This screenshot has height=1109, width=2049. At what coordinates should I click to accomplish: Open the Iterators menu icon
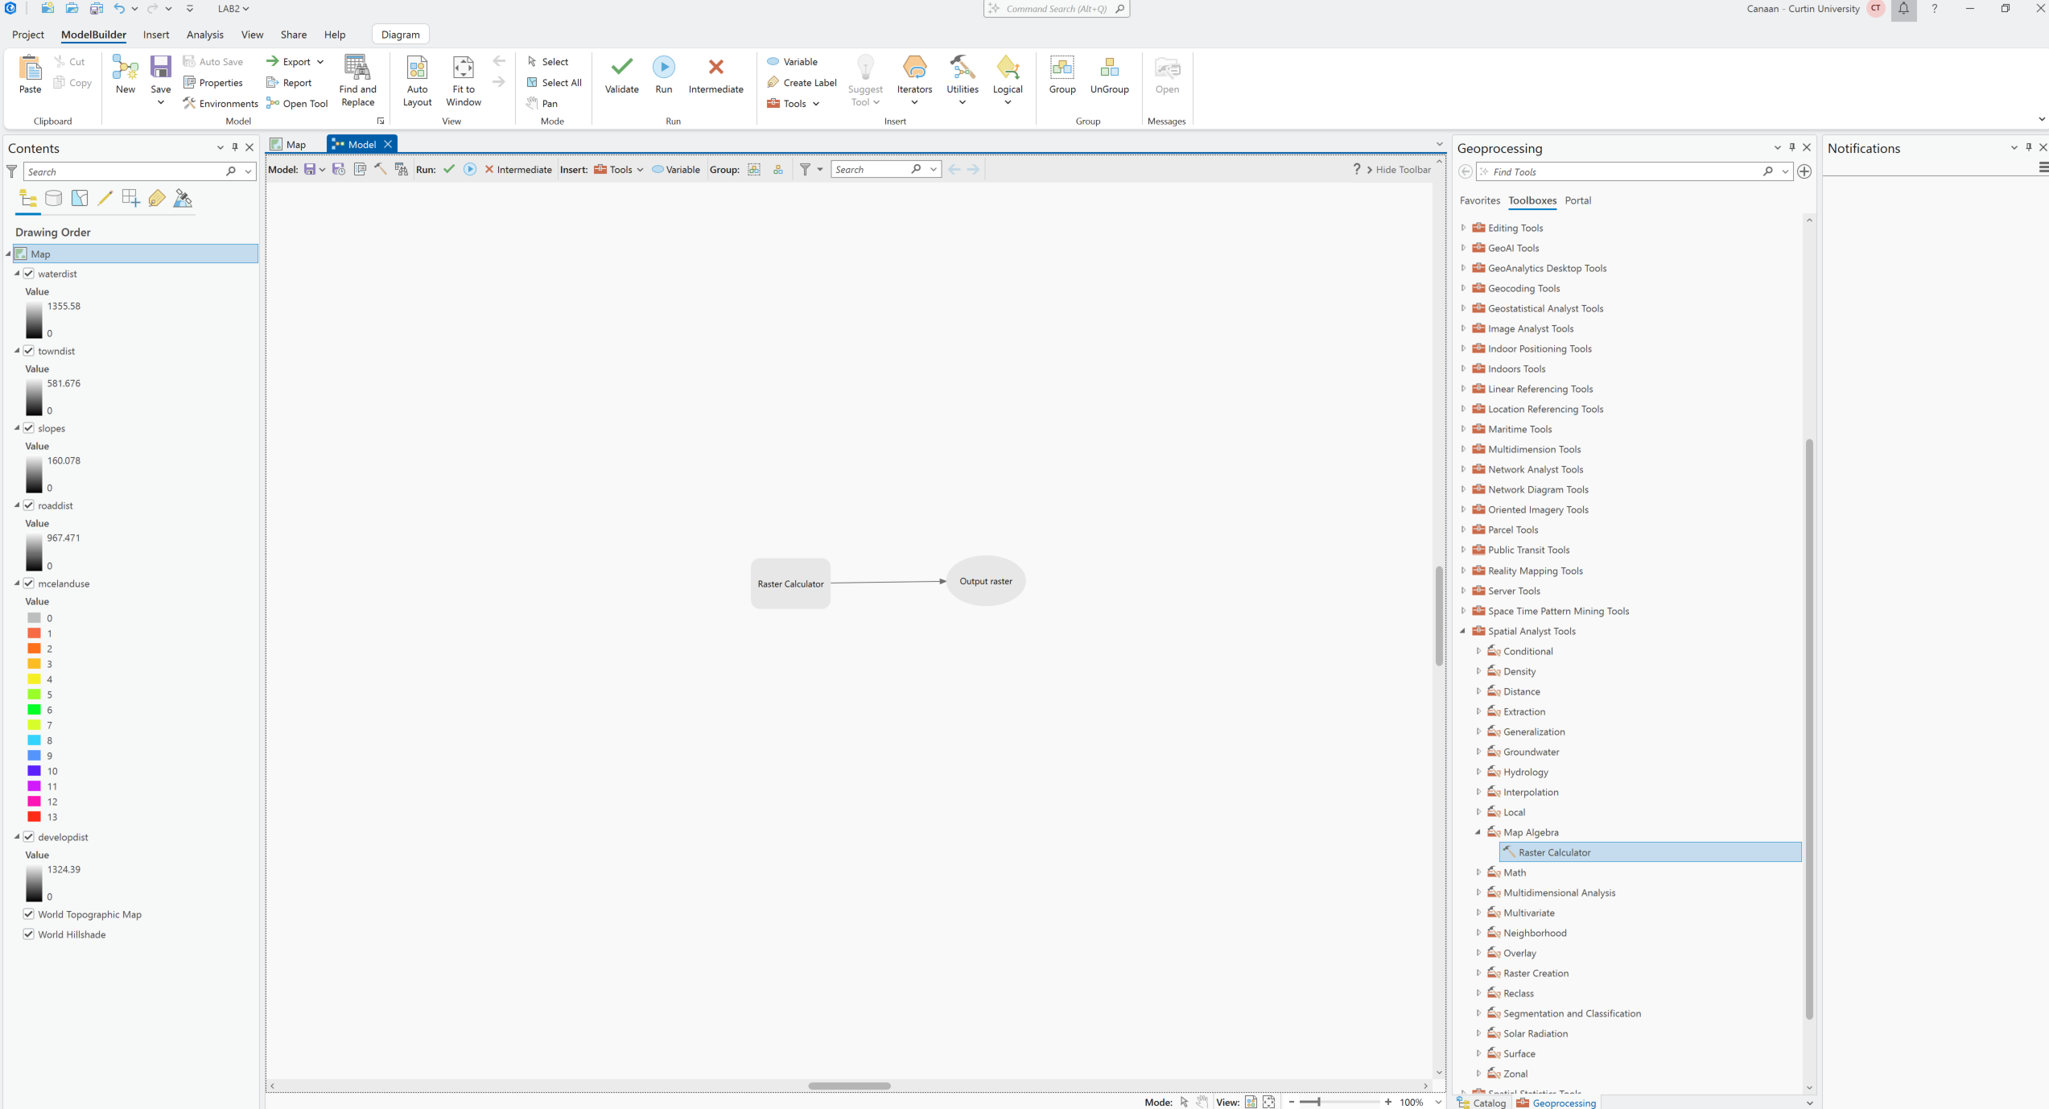tap(914, 68)
